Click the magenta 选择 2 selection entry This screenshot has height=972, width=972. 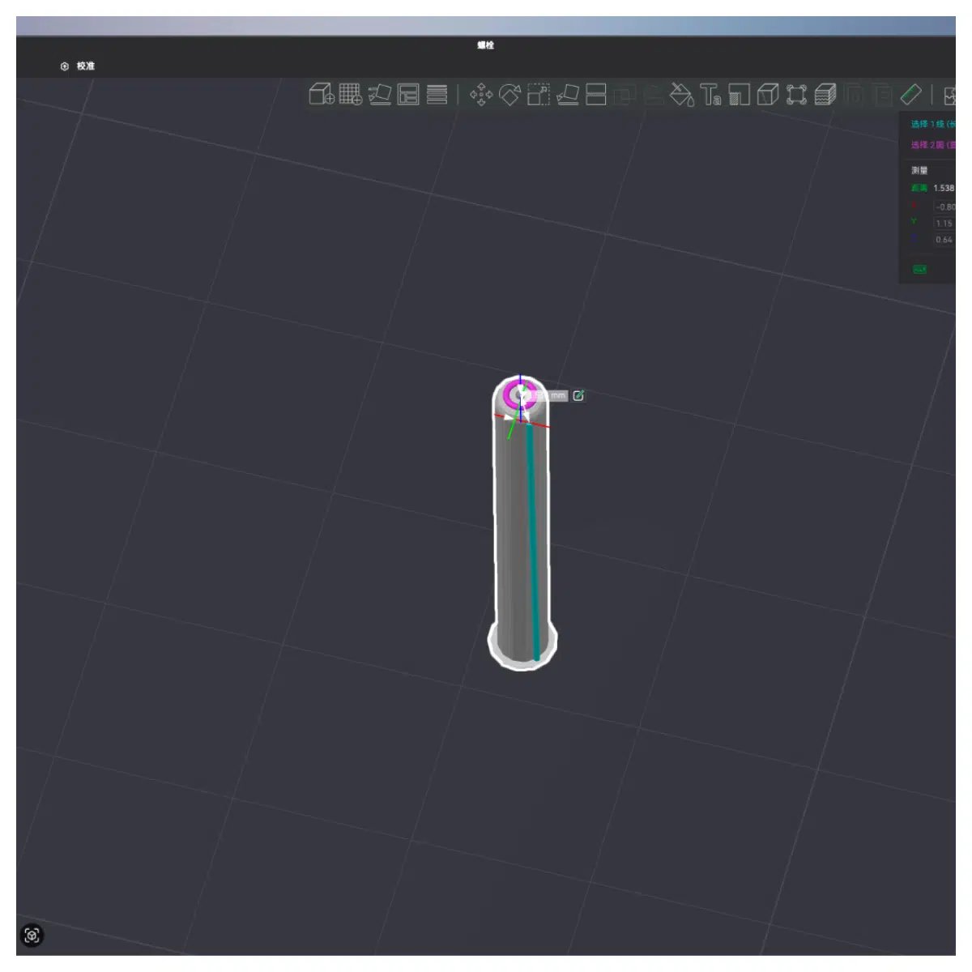coord(933,145)
